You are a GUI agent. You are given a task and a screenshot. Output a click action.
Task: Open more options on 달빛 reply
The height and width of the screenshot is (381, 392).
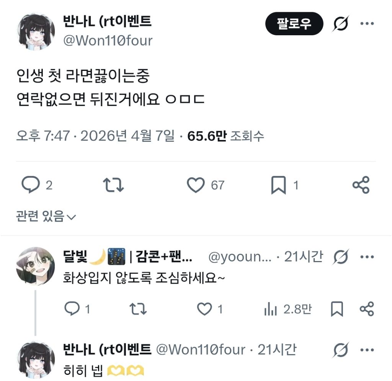click(367, 257)
